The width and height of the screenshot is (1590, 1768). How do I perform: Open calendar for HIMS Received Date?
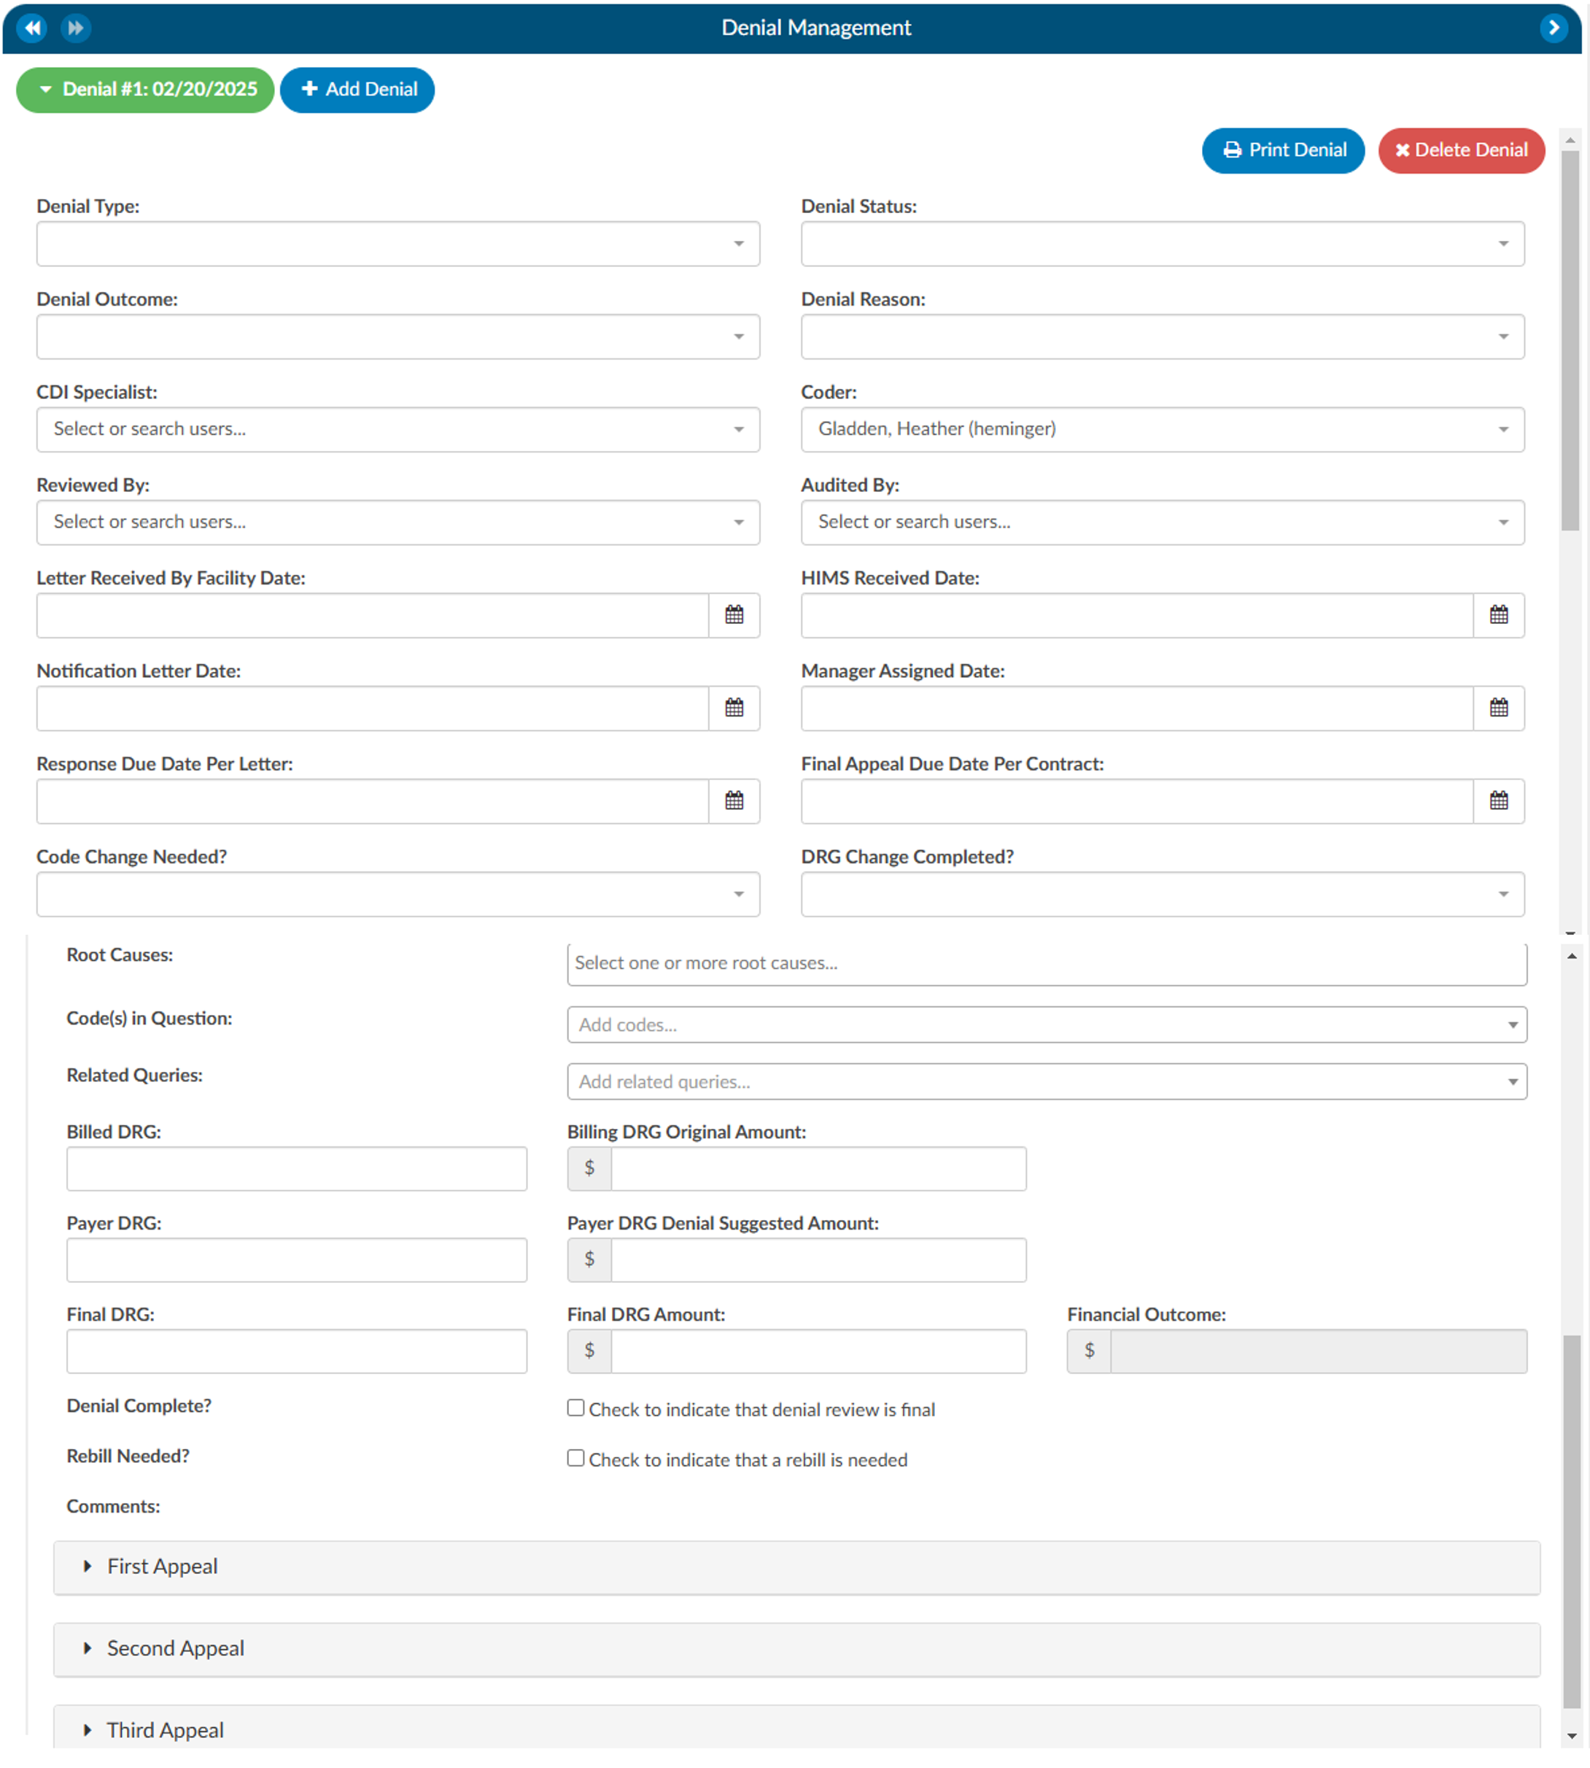point(1498,615)
